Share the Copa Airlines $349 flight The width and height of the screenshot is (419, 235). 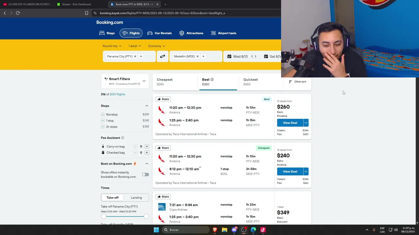163,197
